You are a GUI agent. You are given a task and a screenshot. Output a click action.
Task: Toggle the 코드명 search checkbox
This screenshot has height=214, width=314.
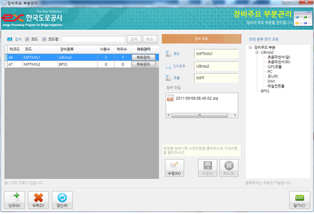(44, 39)
